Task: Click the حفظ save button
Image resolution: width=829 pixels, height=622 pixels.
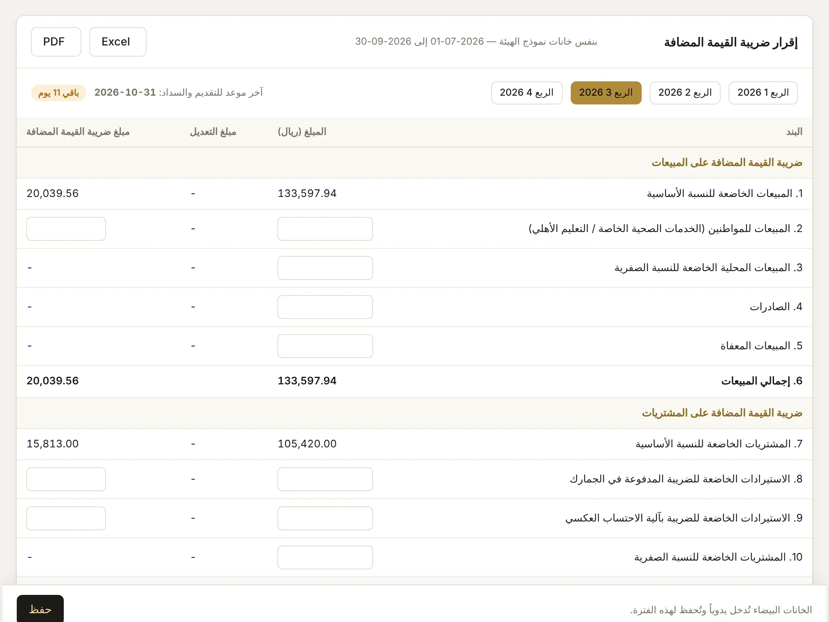Action: [40, 608]
